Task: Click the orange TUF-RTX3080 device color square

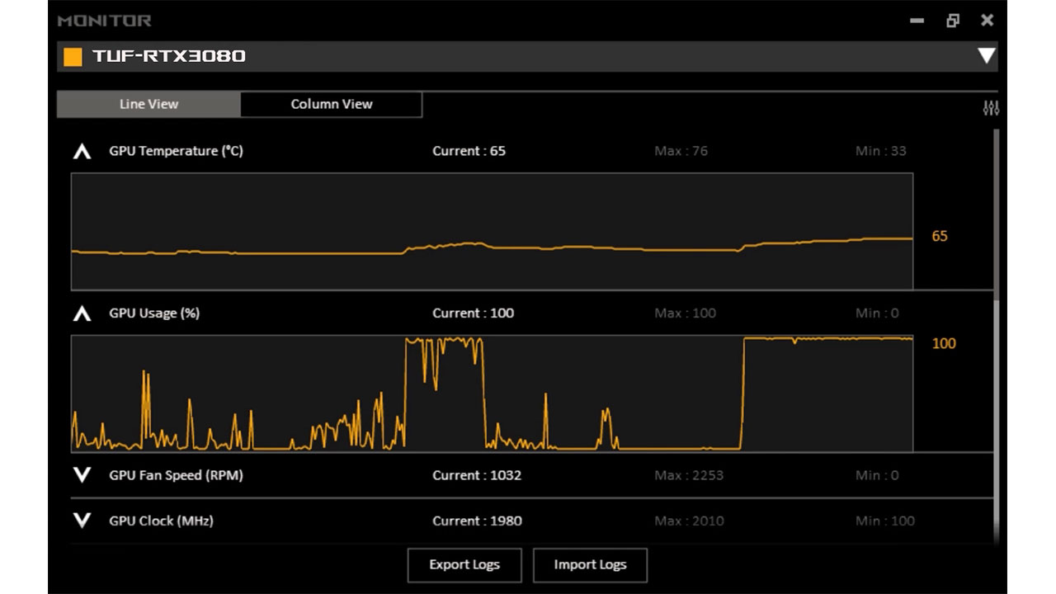Action: 73,56
